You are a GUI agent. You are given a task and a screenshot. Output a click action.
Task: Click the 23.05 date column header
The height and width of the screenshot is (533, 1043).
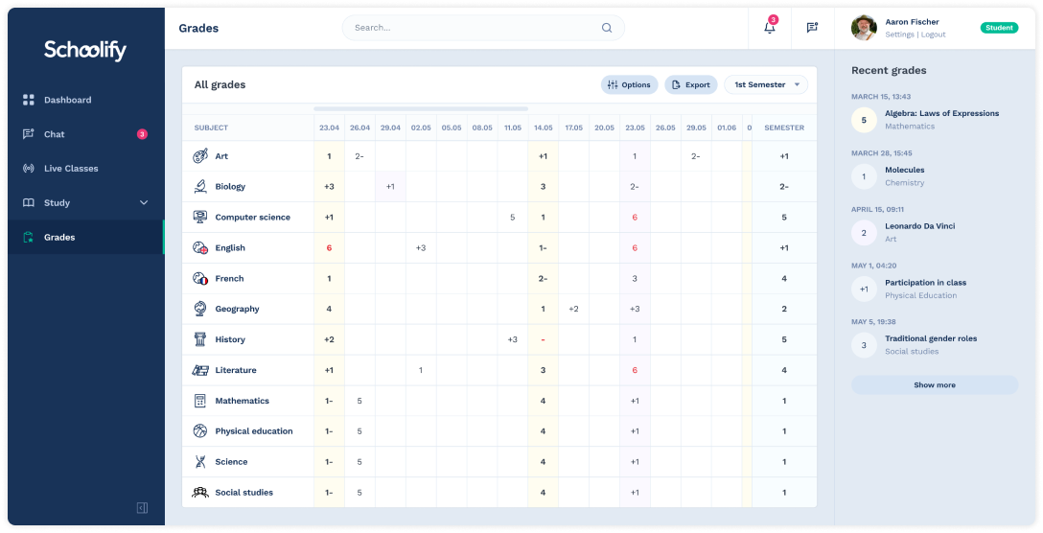point(635,127)
